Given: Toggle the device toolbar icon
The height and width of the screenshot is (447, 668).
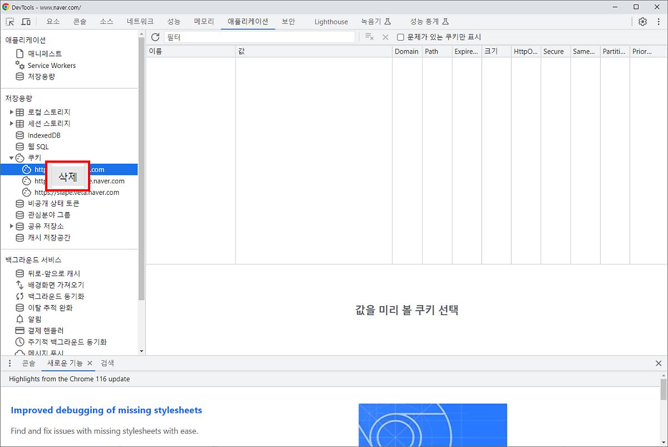Looking at the screenshot, I should point(26,22).
